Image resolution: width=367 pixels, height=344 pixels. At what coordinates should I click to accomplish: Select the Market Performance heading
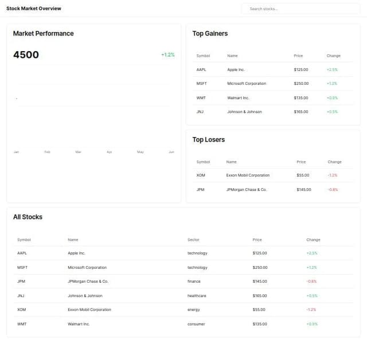point(44,33)
